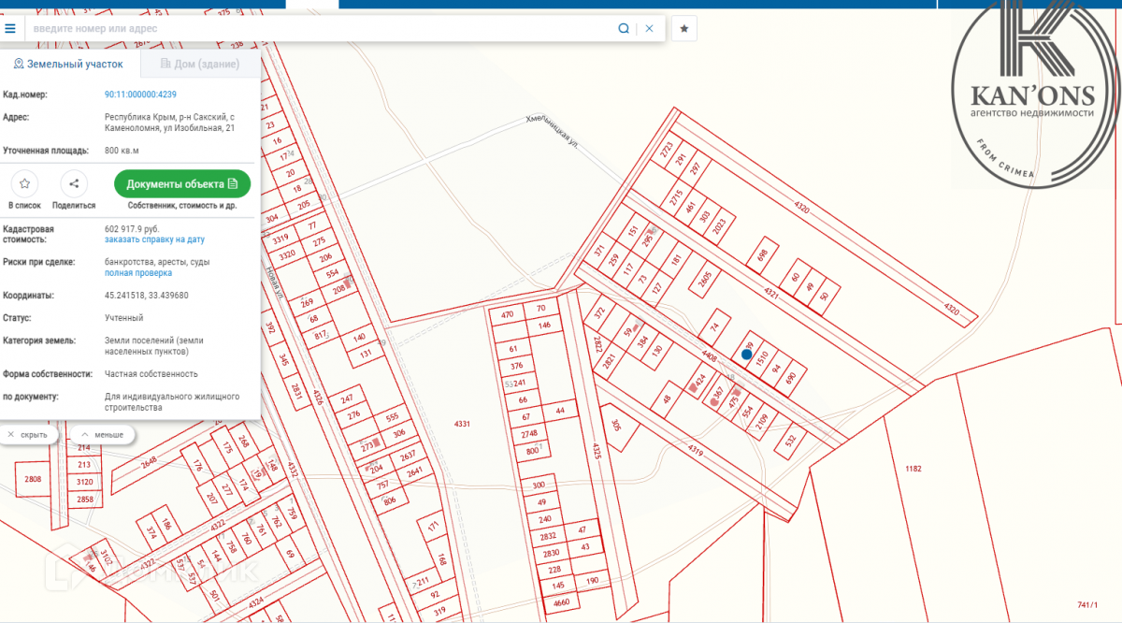Viewport: 1122px width, 623px height.
Task: Open cadastral number 90:11:000000:4239 link
Action: click(x=140, y=94)
